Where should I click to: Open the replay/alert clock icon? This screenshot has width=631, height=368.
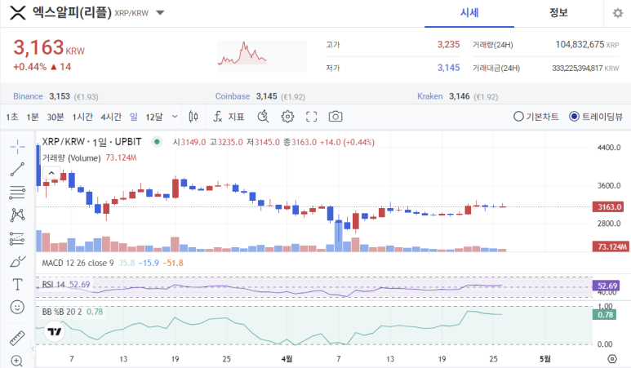pyautogui.click(x=263, y=117)
